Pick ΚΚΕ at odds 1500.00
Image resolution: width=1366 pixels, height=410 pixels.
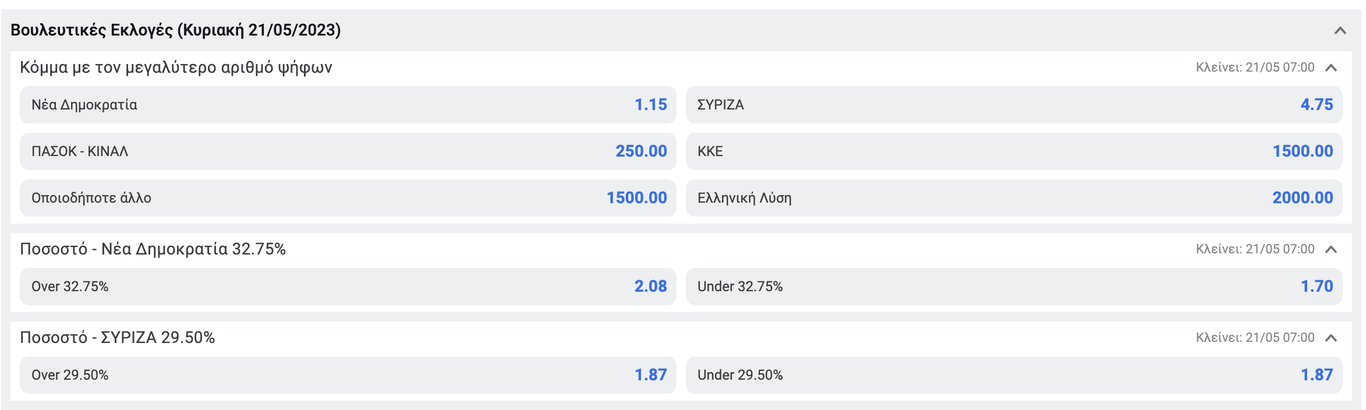click(x=1014, y=151)
